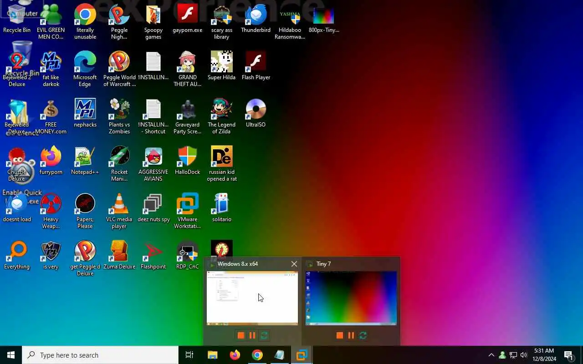Screen dimensions: 583x364
Task: Select the '!INSTALLIN... - Shortcut' file
Action: pos(153,116)
